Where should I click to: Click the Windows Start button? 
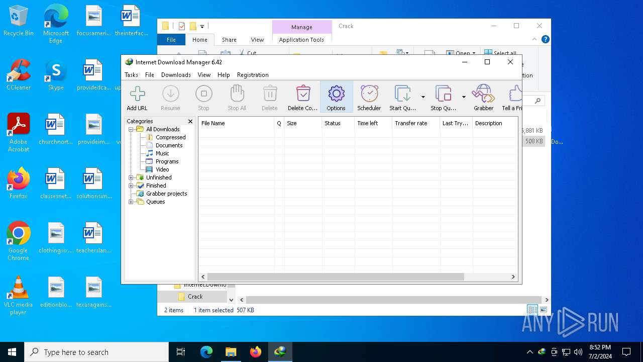tap(12, 352)
